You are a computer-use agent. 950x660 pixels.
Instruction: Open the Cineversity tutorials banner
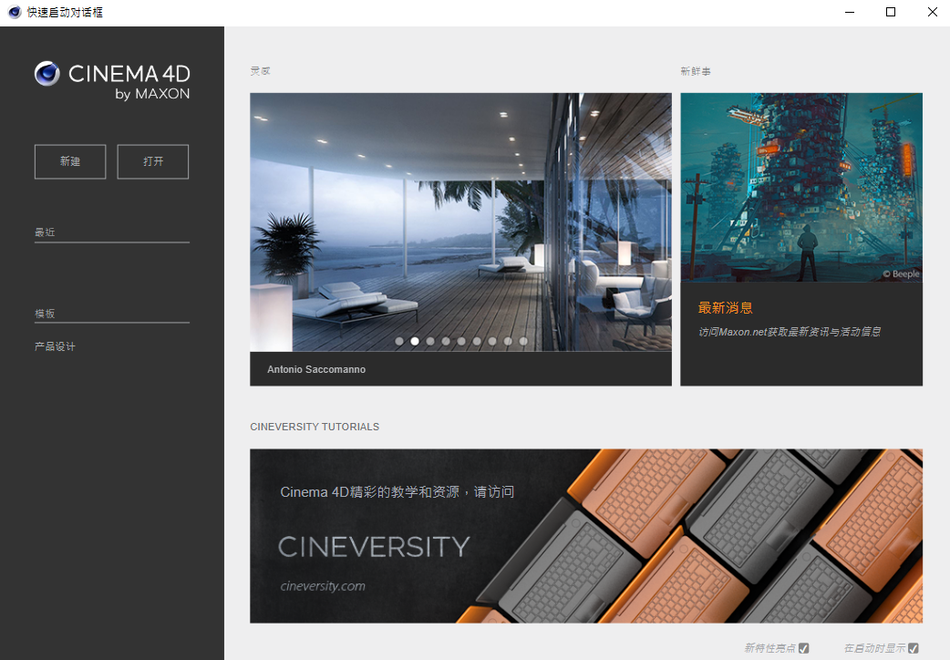[586, 536]
